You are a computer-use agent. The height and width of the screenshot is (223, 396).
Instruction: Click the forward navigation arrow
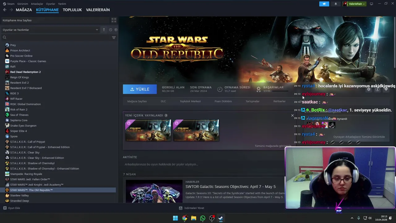click(11, 10)
